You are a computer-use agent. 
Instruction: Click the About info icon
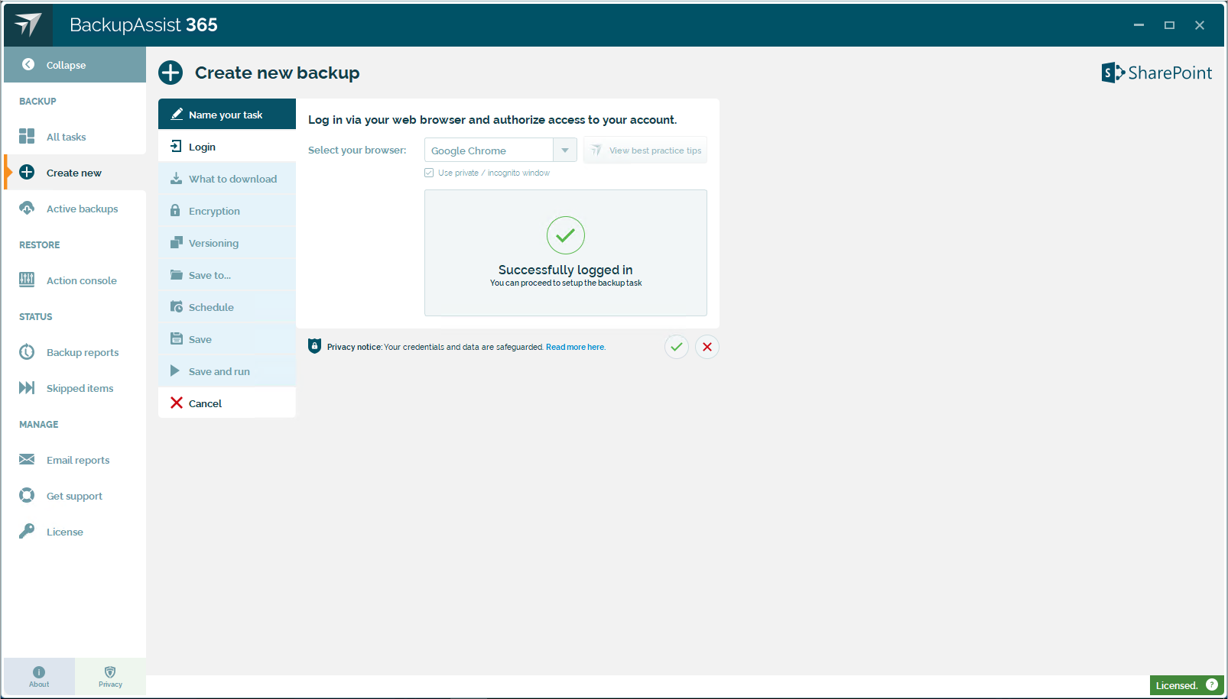click(x=39, y=672)
